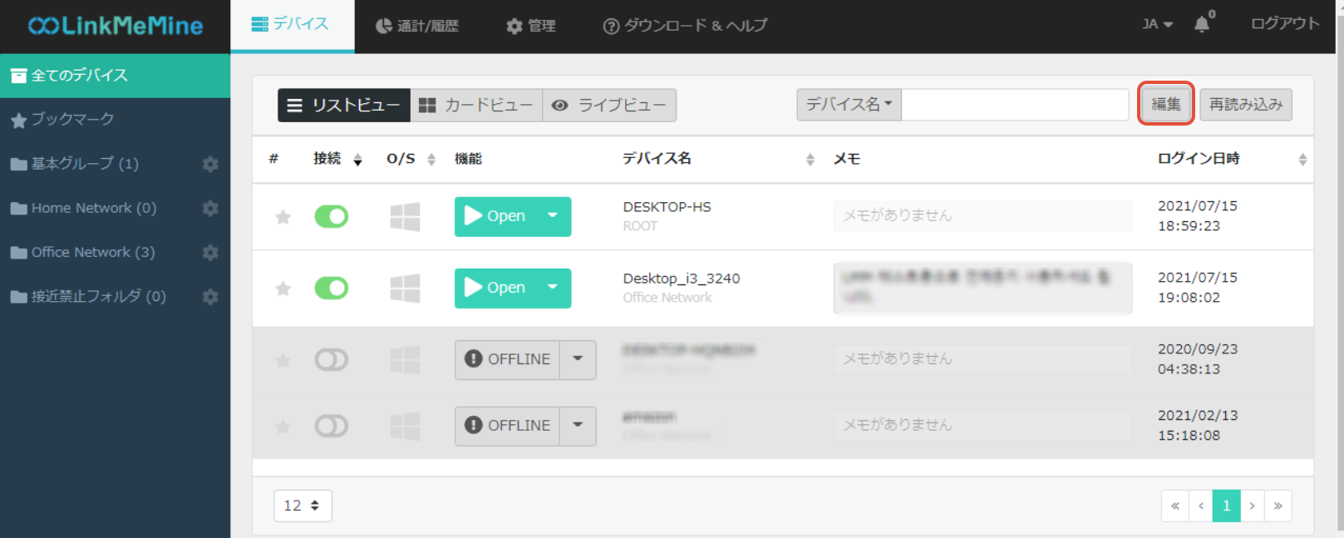The width and height of the screenshot is (1344, 538).
Task: Open the 統計/履歴 tab
Action: point(417,26)
